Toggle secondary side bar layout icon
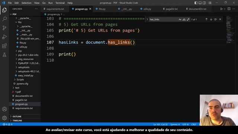This screenshot has height=134, width=238. [x=204, y=3]
